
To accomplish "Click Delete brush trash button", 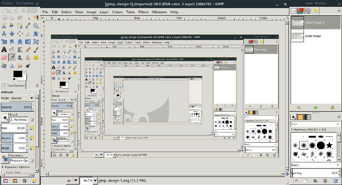I will click(325, 181).
